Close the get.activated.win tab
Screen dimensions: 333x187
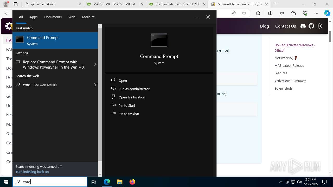pos(80,4)
